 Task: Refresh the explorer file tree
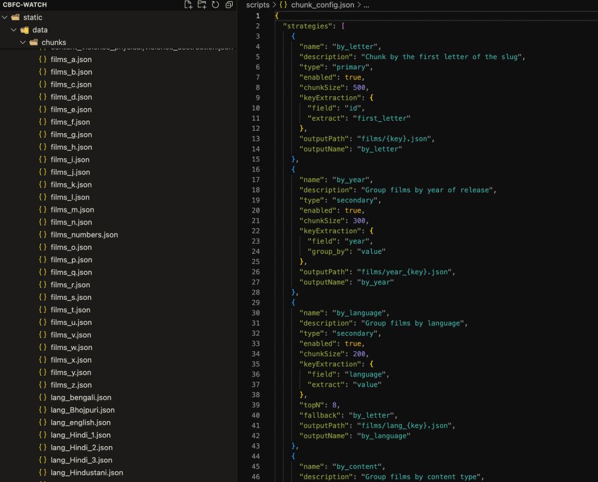point(215,5)
